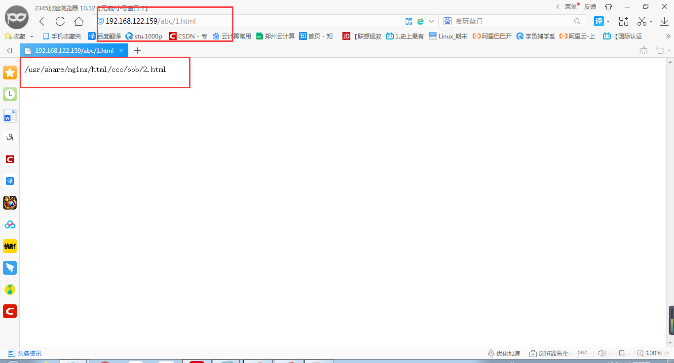Open sidebar Baidu netdisk cloud icon
The image size is (674, 363).
point(10,224)
